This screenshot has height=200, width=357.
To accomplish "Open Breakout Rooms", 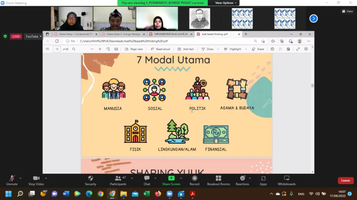I will (x=219, y=180).
